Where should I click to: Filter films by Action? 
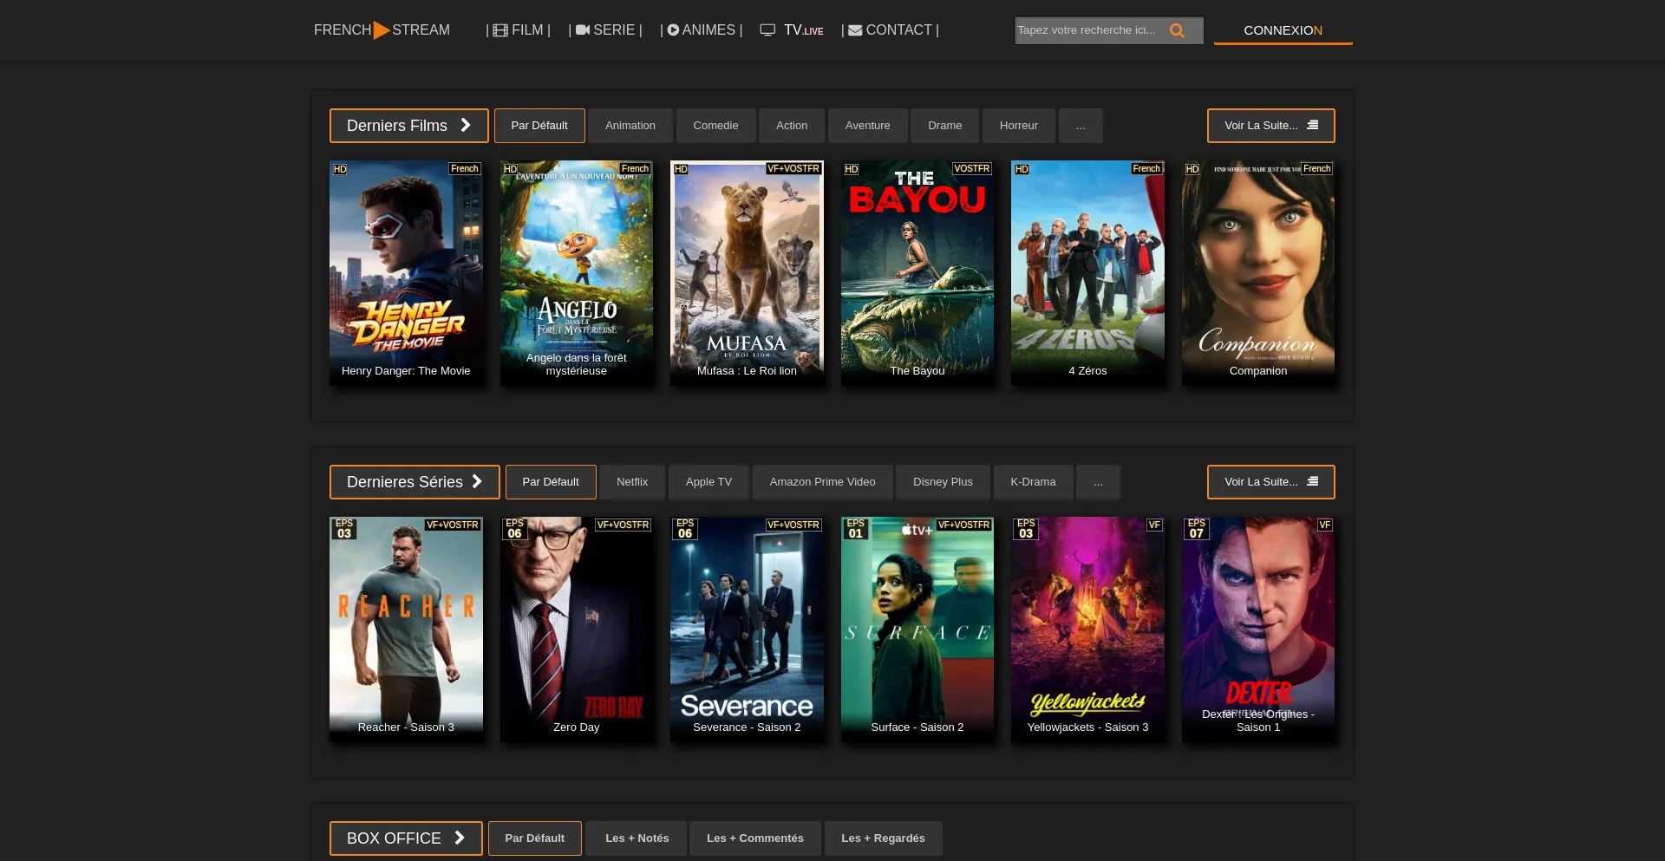pos(792,126)
